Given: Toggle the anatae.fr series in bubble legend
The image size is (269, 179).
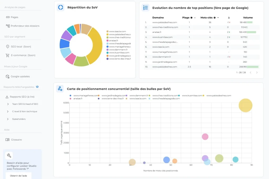Looking at the screenshot, I should tap(78, 99).
